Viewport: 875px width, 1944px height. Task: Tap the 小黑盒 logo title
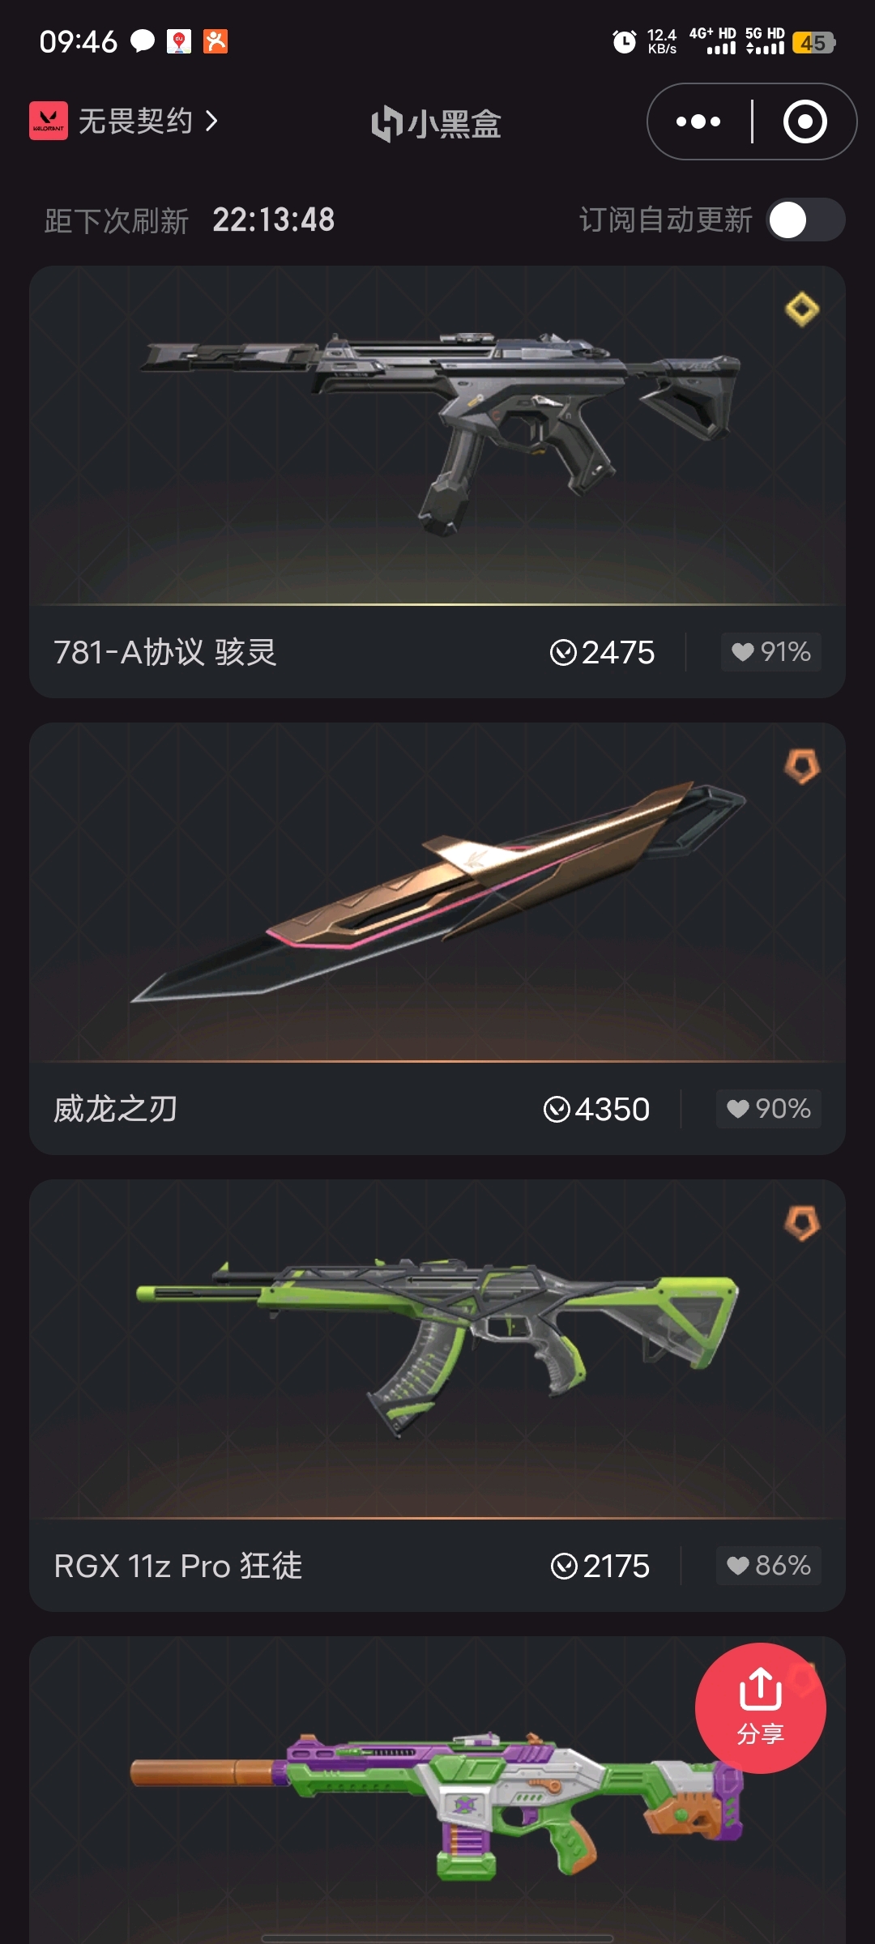pyautogui.click(x=436, y=123)
